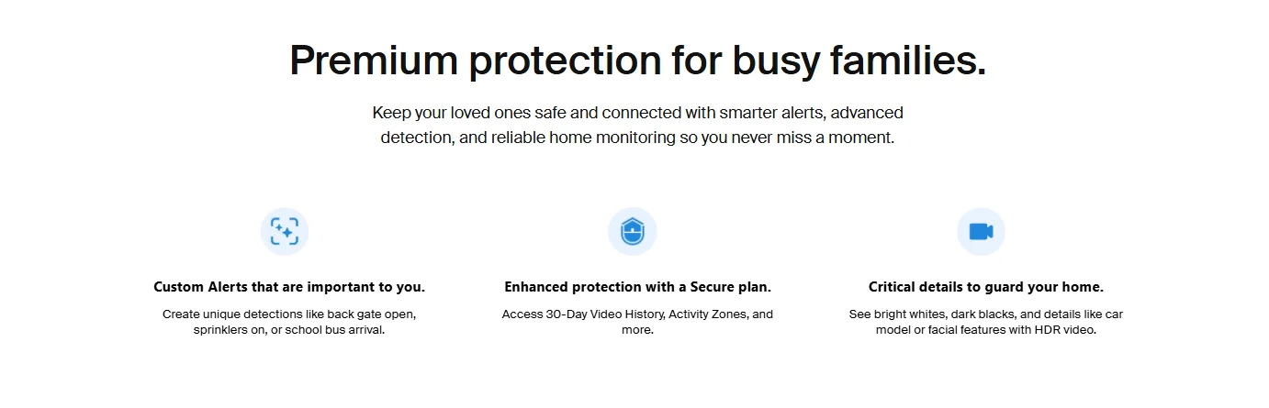
Task: Click the 'Access 30-Day Video History' description line
Action: click(637, 314)
